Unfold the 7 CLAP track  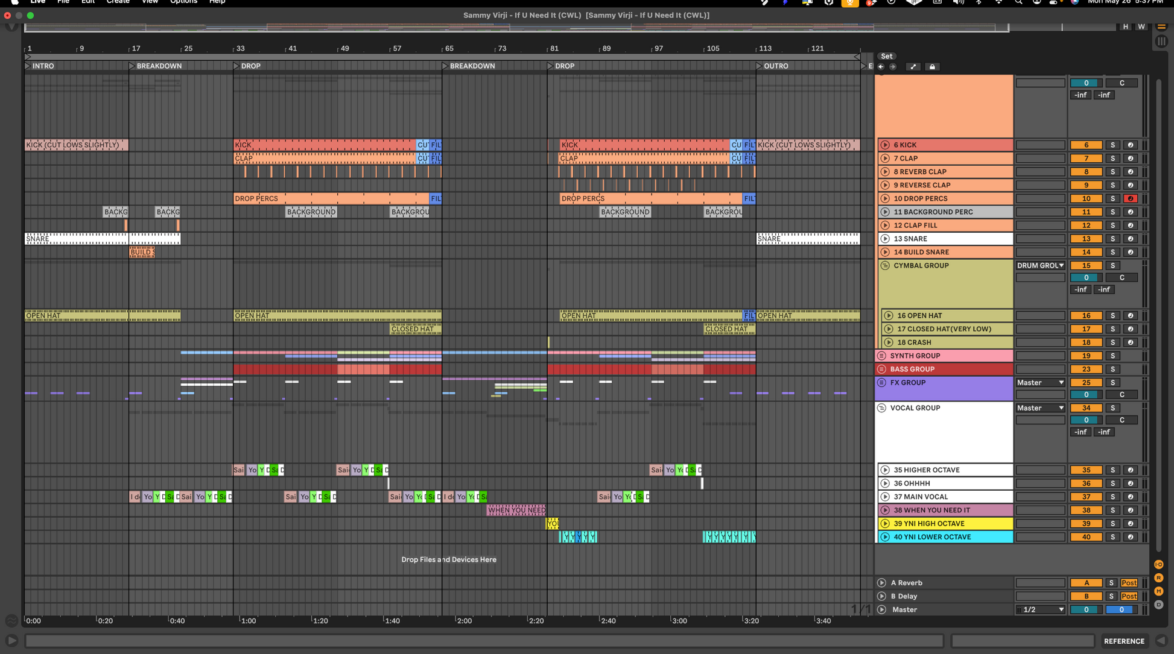pyautogui.click(x=885, y=158)
